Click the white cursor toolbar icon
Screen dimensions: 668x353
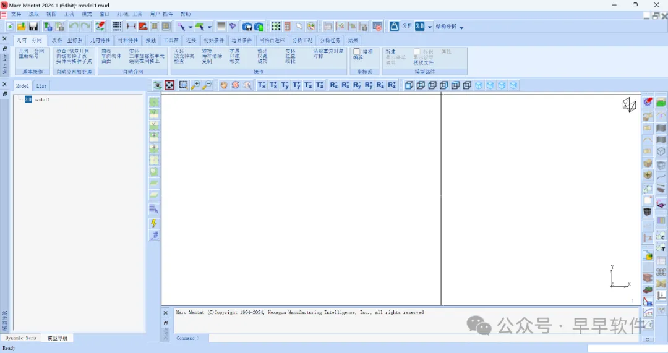click(x=299, y=27)
